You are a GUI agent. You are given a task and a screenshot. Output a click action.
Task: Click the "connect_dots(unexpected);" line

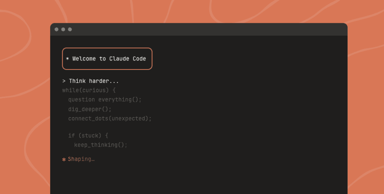click(x=110, y=119)
